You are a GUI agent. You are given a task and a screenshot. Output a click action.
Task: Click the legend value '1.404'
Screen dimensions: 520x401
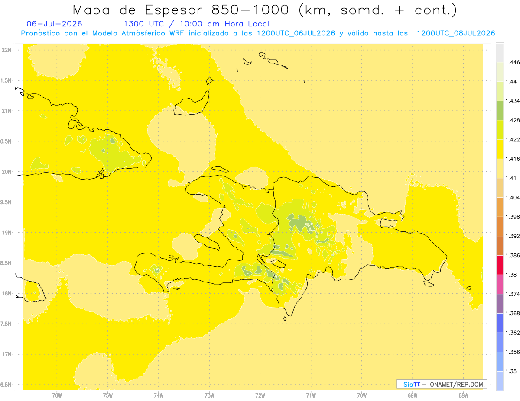click(x=513, y=198)
